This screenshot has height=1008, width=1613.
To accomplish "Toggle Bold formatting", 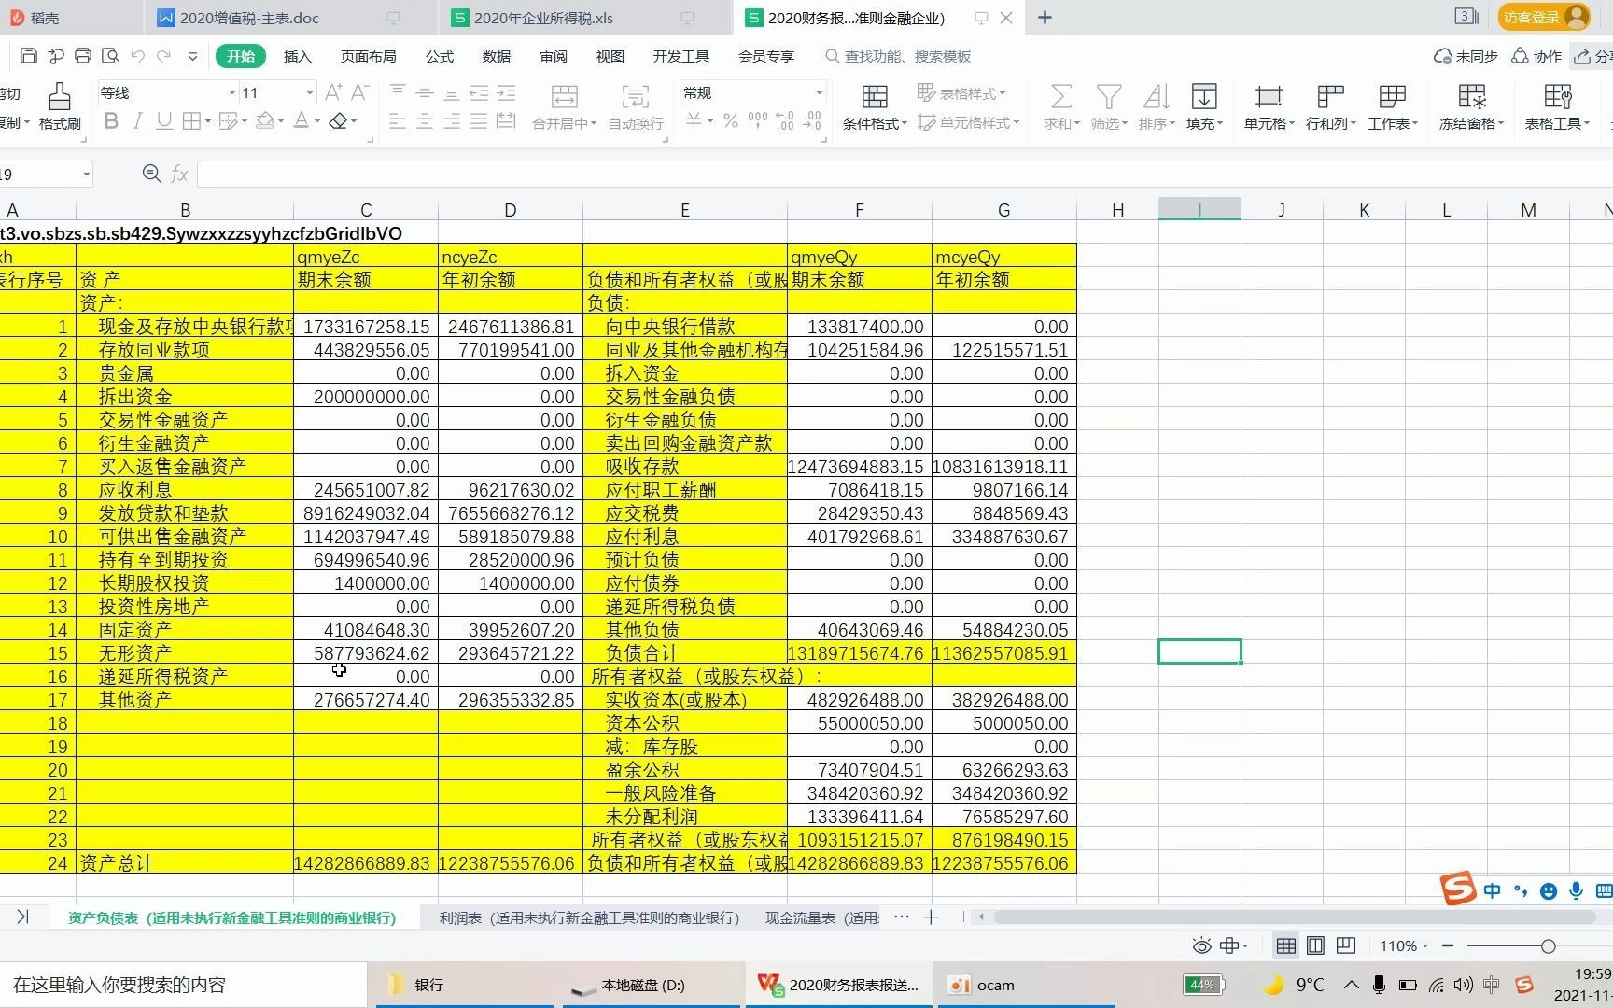I will 111,121.
